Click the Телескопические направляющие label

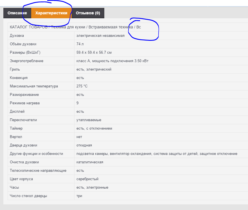point(38,170)
